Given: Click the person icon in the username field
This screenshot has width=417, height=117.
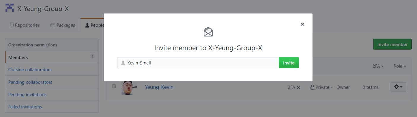Looking at the screenshot, I should tap(123, 63).
